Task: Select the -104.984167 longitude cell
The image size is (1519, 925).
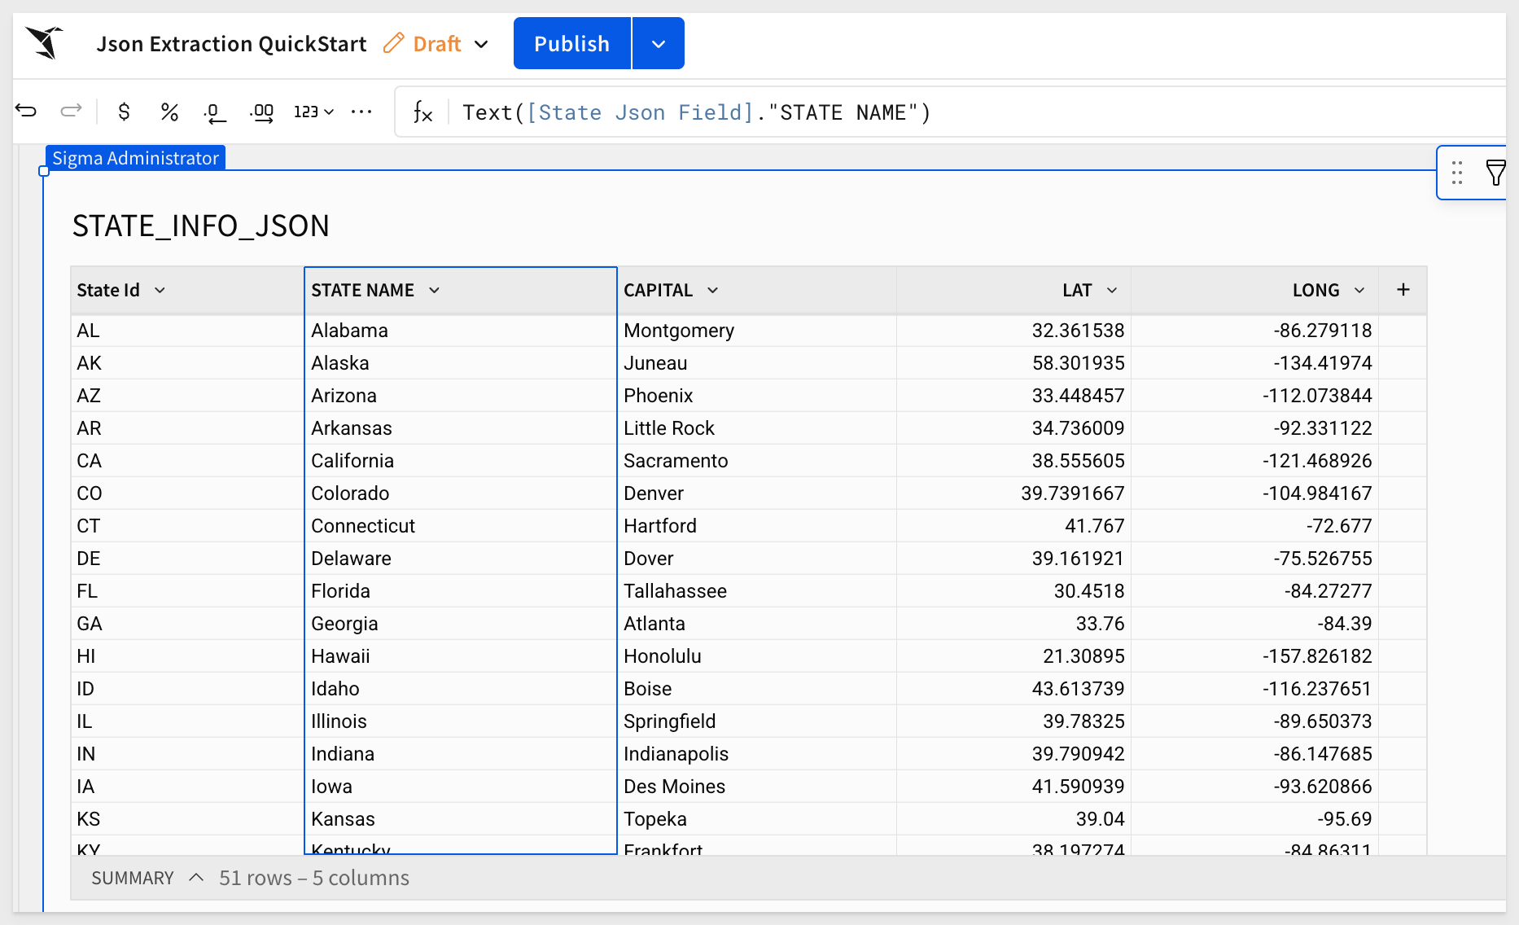Action: click(1254, 493)
